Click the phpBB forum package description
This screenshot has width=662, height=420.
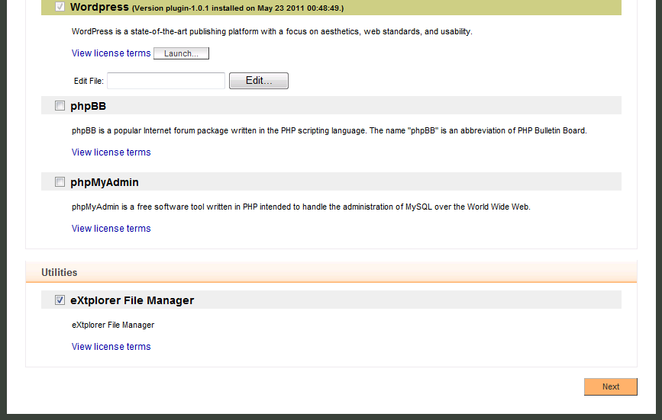pyautogui.click(x=329, y=130)
